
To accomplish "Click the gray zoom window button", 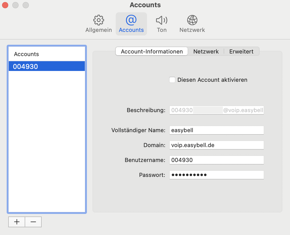I will click(x=26, y=5).
